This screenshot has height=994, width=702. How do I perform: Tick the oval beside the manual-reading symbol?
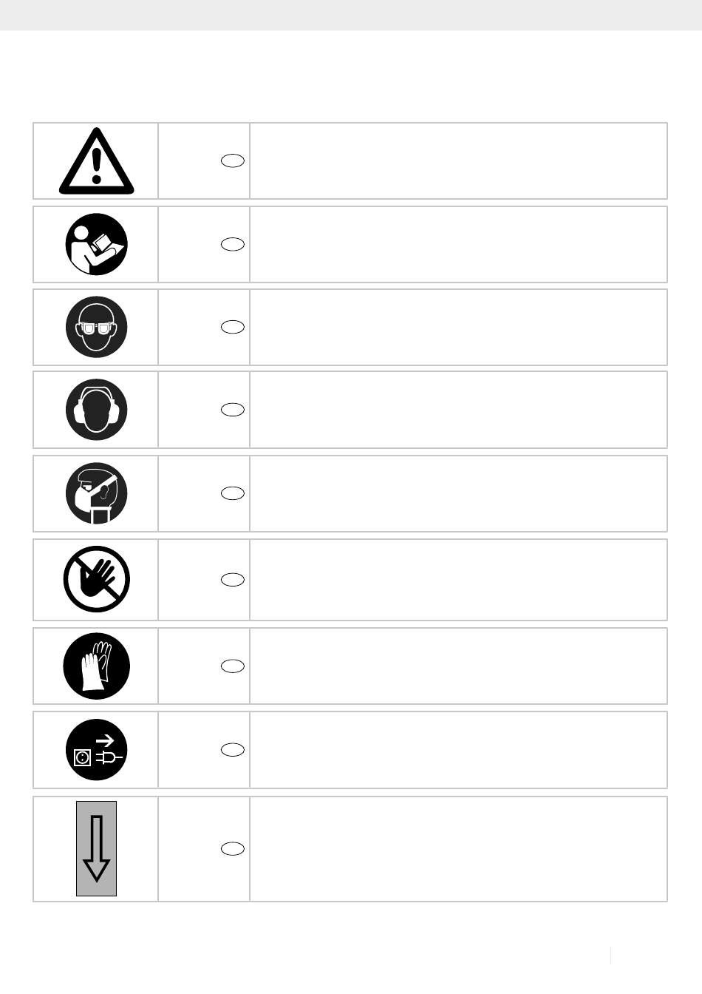coord(233,244)
